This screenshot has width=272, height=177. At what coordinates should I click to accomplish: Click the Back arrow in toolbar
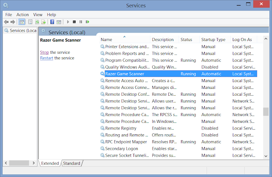[x=6, y=22]
